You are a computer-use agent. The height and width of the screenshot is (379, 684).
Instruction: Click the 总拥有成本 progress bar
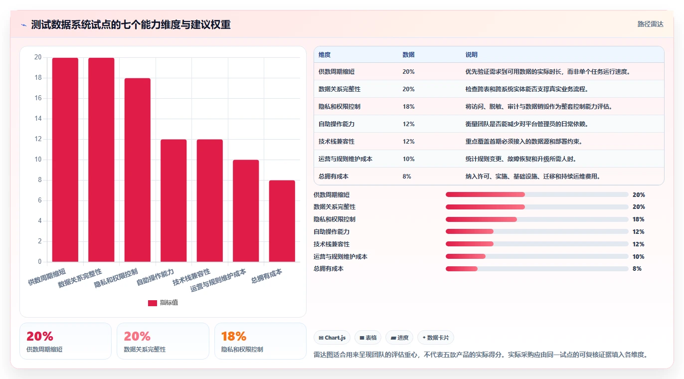537,269
